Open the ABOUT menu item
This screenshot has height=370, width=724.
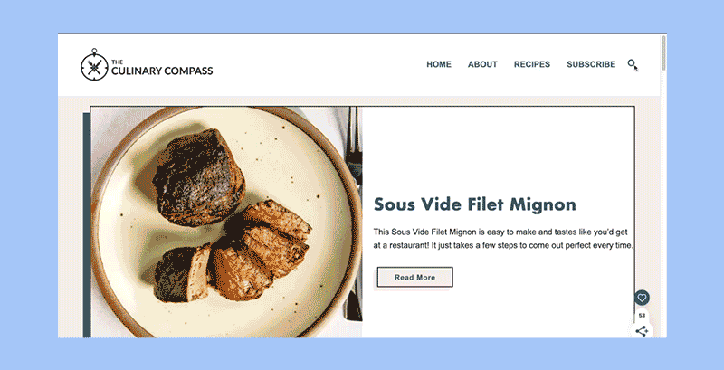point(482,64)
